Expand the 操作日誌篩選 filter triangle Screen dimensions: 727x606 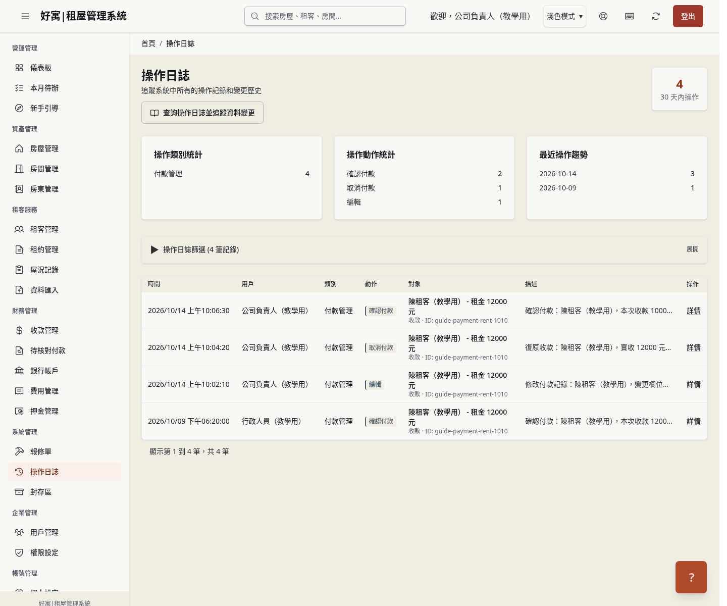[x=154, y=249]
